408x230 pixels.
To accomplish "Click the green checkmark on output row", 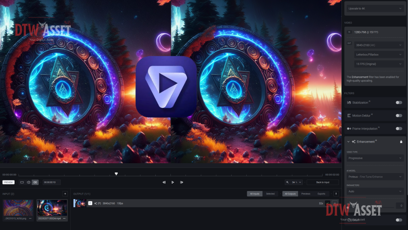I will [x=328, y=203].
